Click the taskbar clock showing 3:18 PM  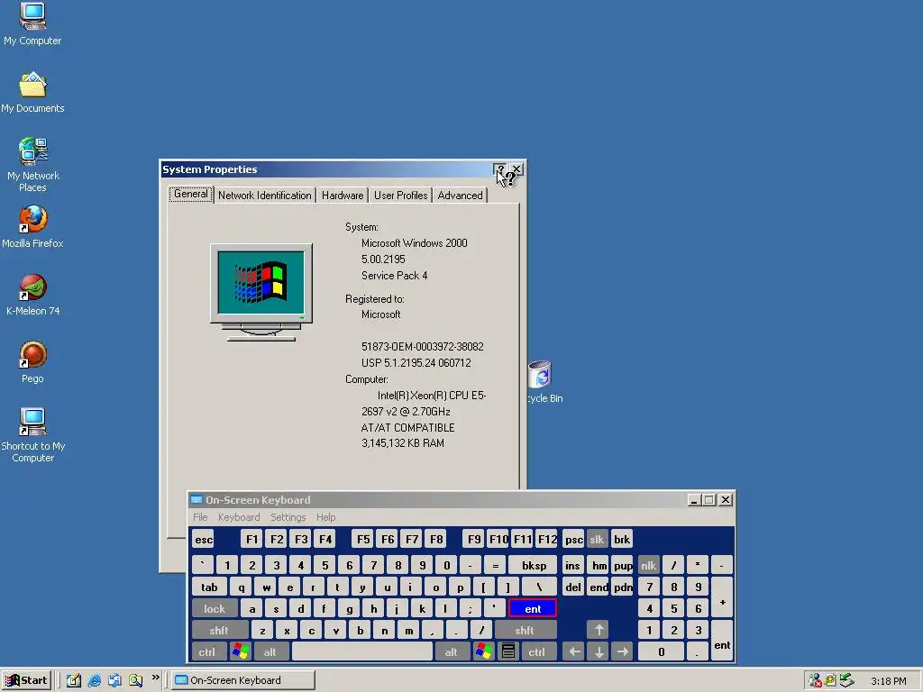888,681
